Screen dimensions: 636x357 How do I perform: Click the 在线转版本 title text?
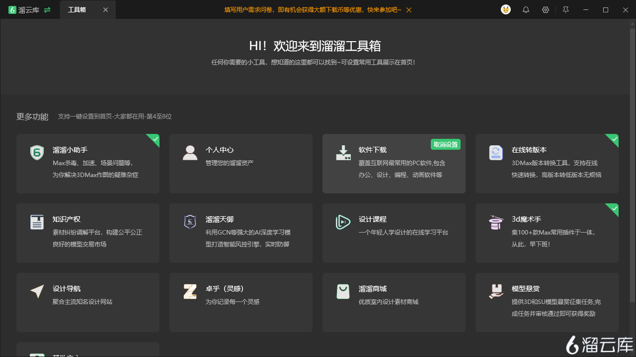[529, 150]
